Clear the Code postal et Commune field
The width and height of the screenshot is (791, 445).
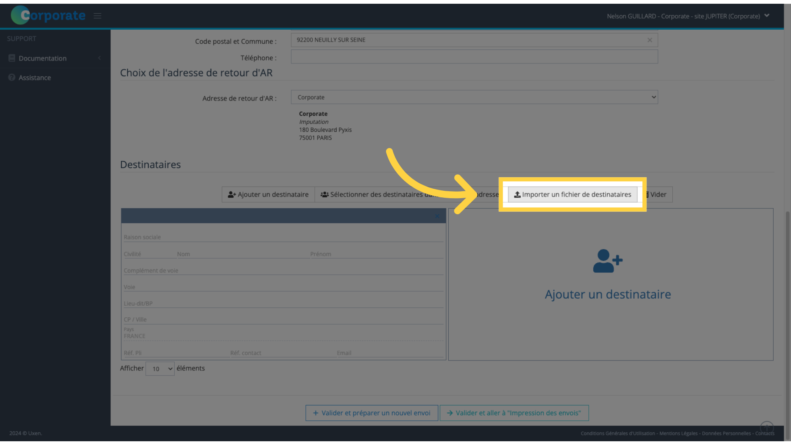tap(650, 40)
